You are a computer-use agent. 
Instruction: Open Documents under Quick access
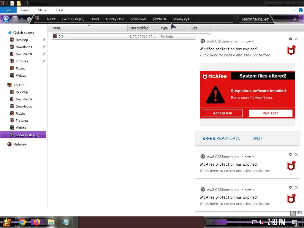tap(21, 54)
